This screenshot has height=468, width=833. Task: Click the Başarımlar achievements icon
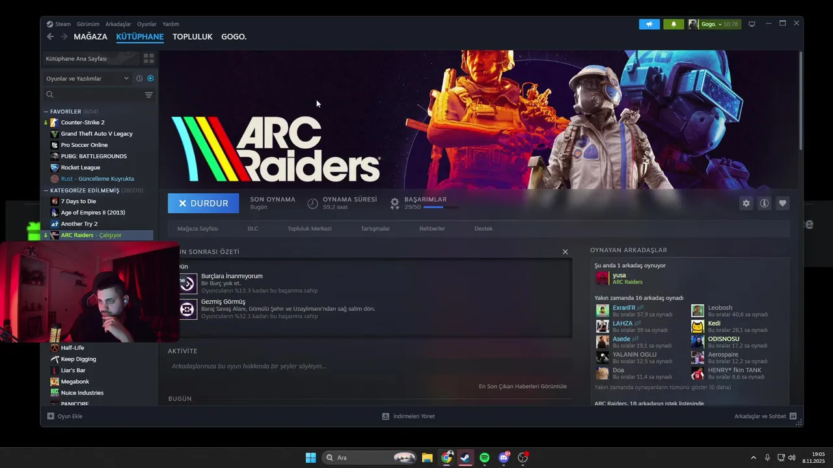point(394,203)
